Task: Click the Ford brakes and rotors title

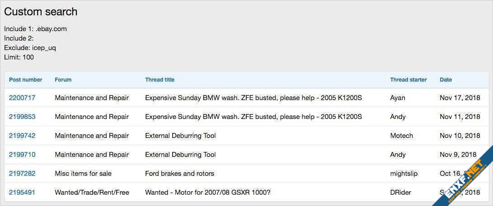Action: click(x=179, y=174)
